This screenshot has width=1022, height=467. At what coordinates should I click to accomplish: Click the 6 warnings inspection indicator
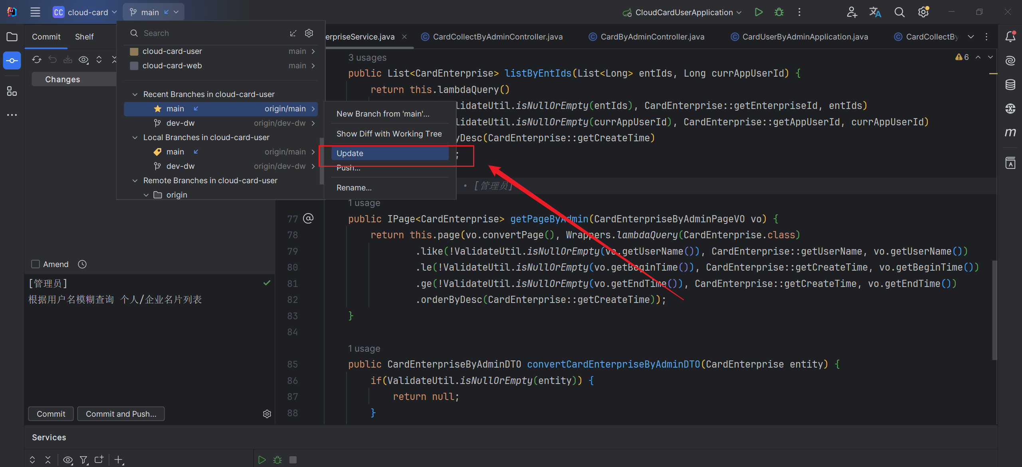pos(962,57)
